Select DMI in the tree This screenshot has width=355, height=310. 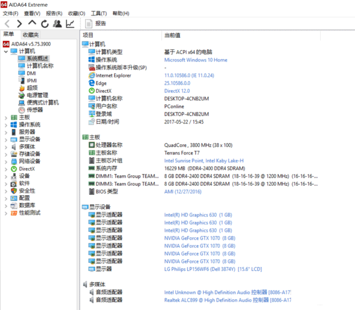pyautogui.click(x=27, y=73)
